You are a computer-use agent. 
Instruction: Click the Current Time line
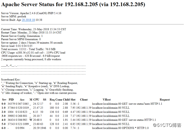pos(34,29)
